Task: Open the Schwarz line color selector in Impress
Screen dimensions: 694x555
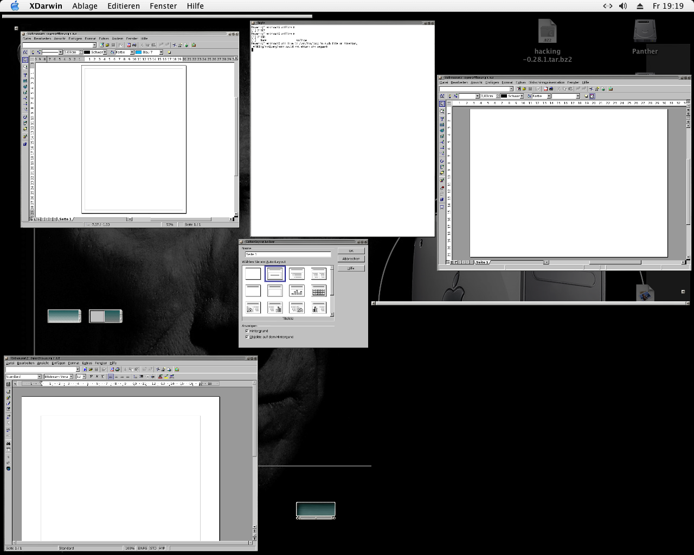Action: (522, 96)
